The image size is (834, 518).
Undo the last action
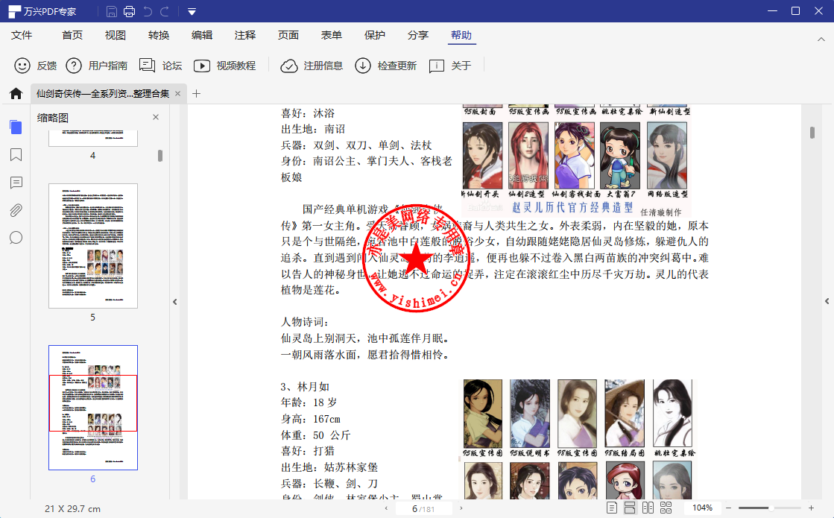[148, 11]
